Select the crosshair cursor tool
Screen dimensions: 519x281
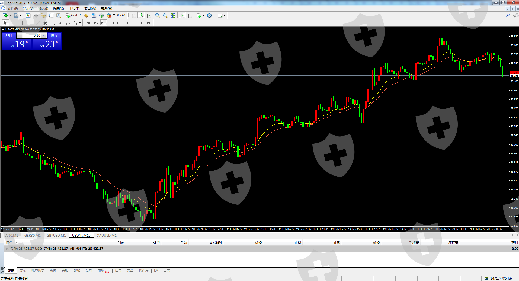(x=13, y=23)
